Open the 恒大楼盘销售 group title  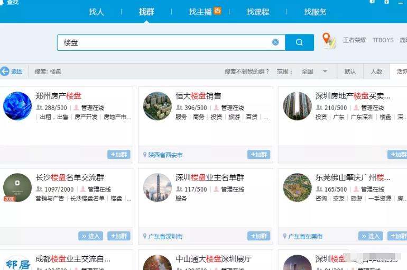[198, 96]
